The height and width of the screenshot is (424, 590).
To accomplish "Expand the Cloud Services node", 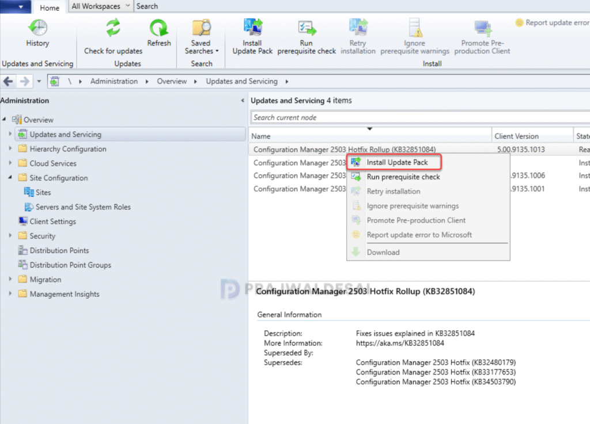I will (x=10, y=163).
